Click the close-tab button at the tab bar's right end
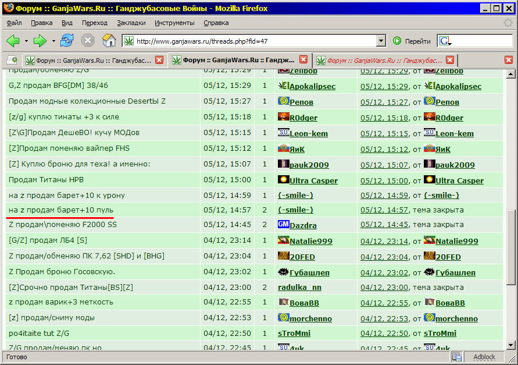 click(x=509, y=60)
